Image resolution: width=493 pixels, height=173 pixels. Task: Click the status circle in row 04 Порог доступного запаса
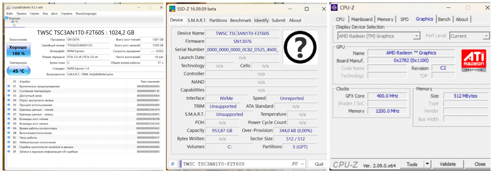(9, 100)
